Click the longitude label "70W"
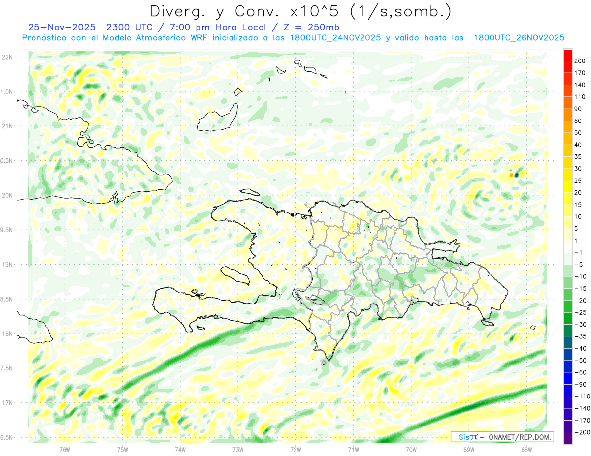 pyautogui.click(x=411, y=450)
